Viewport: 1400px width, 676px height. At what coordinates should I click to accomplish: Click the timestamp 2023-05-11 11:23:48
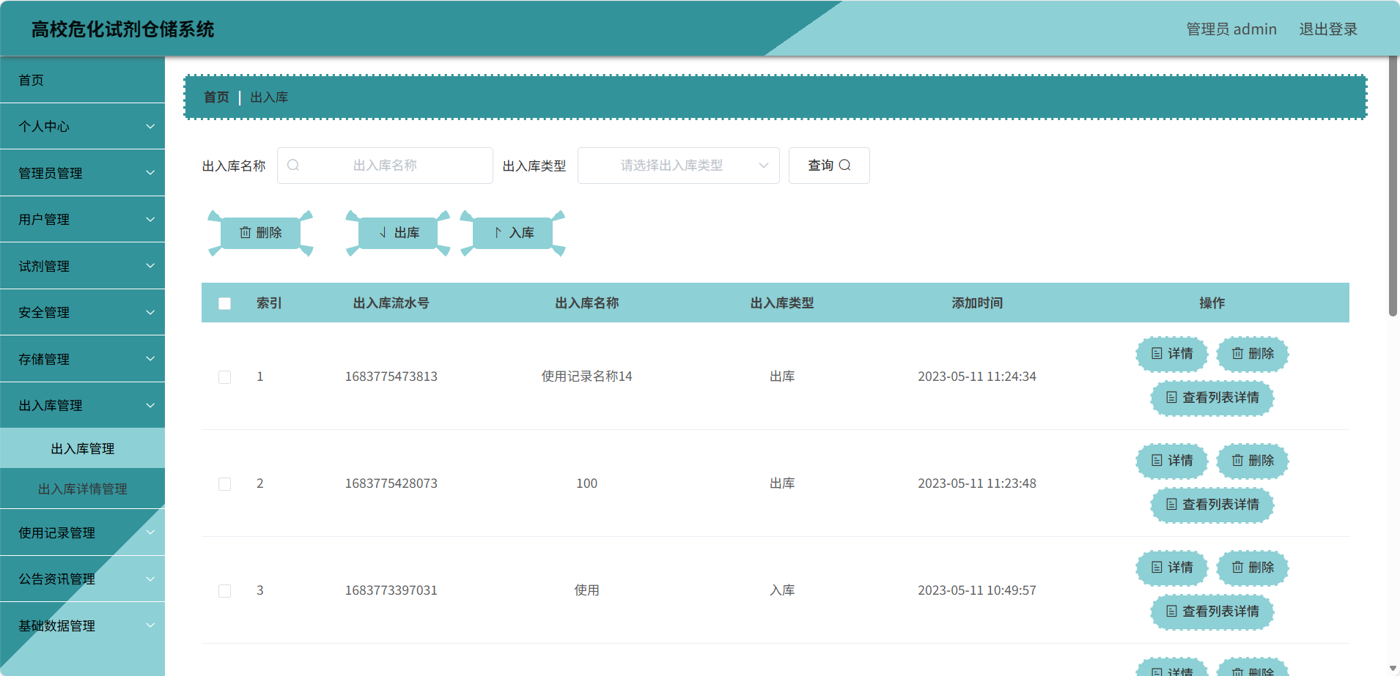tap(977, 483)
